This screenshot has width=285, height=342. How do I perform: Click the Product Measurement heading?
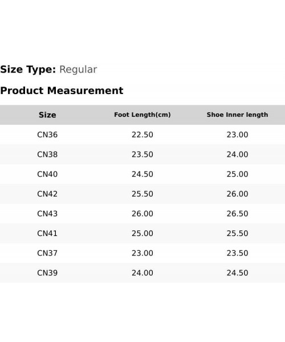(62, 91)
